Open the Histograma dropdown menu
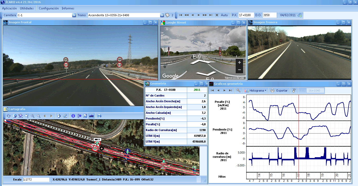358x186 pixels. 255,91
